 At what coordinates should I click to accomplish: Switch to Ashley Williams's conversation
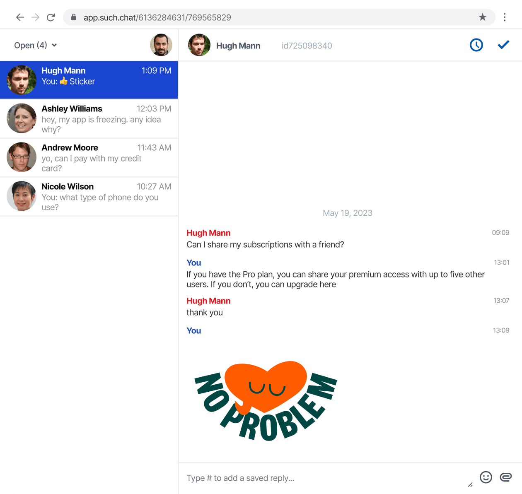pos(89,118)
